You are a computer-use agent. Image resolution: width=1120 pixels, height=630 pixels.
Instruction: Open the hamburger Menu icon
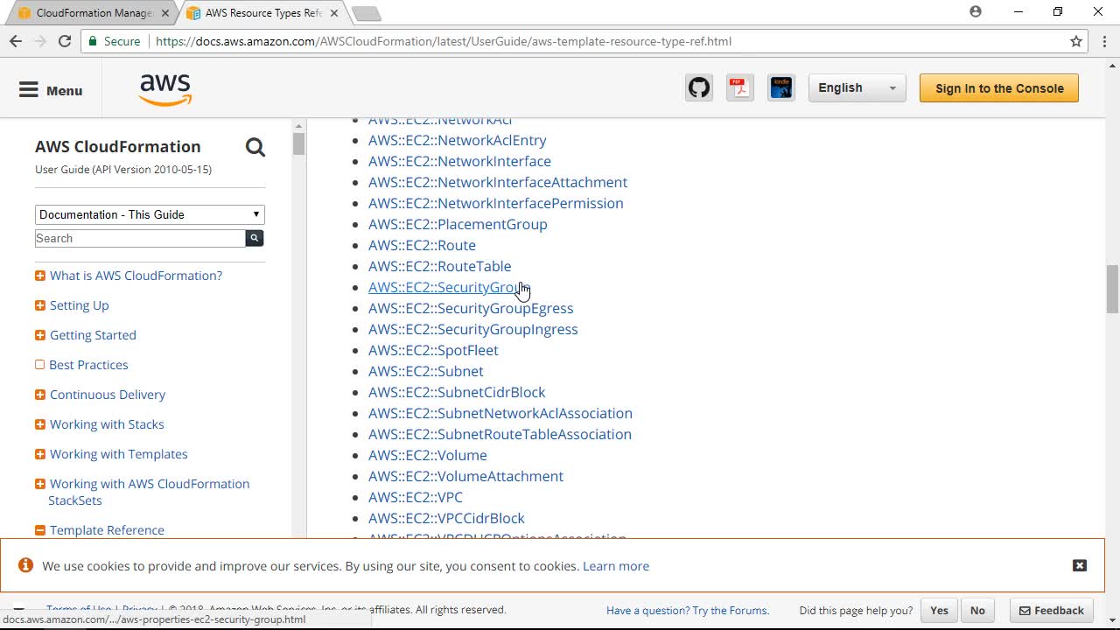(x=29, y=90)
